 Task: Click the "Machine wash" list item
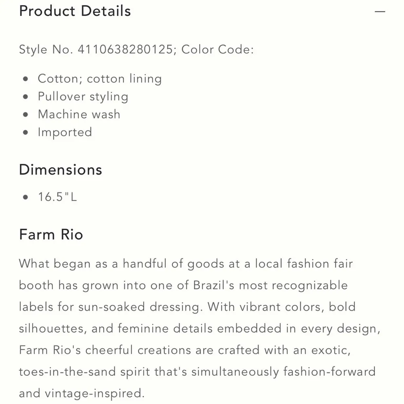(x=79, y=114)
